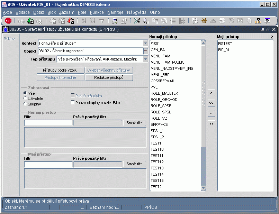Screen dimensions: 279x214
Task: Click the inner form restore window icon
Action: [268, 29]
